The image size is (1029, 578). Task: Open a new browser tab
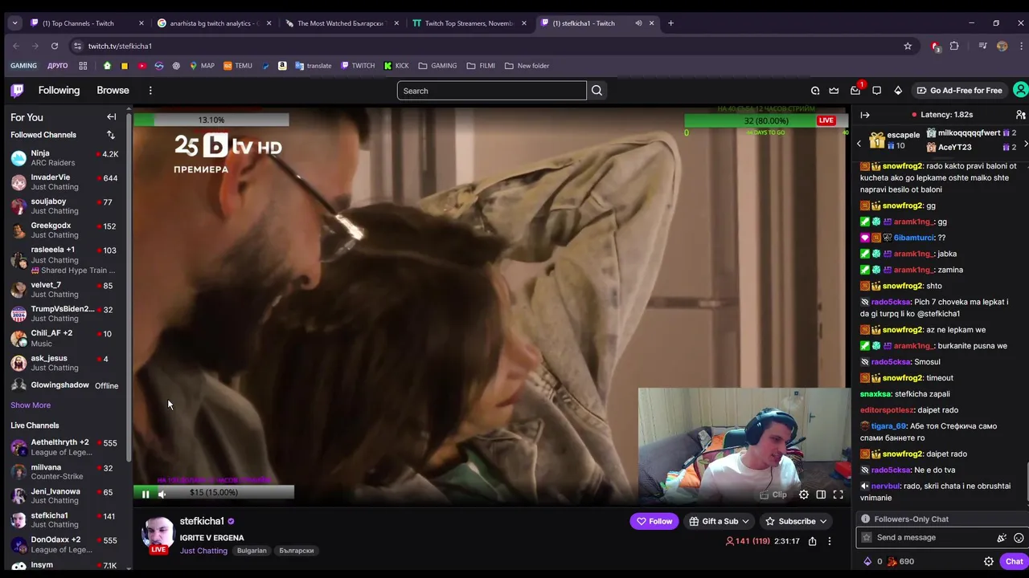pos(670,23)
